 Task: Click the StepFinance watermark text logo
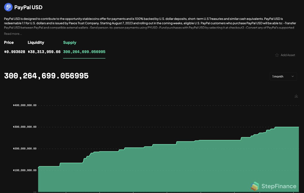coord(279,186)
